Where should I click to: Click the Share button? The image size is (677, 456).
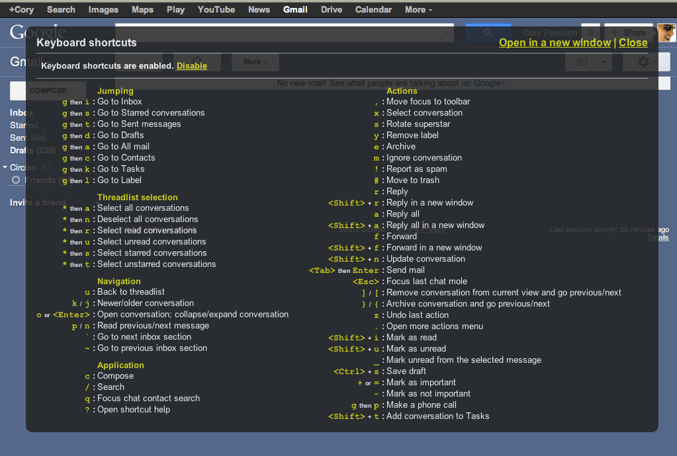tap(629, 33)
